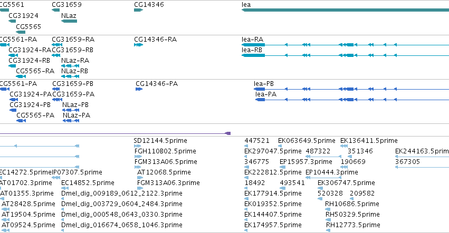The width and height of the screenshot is (449, 233).
Task: Click the RH50329.5prime EST label
Action: [x=352, y=215]
